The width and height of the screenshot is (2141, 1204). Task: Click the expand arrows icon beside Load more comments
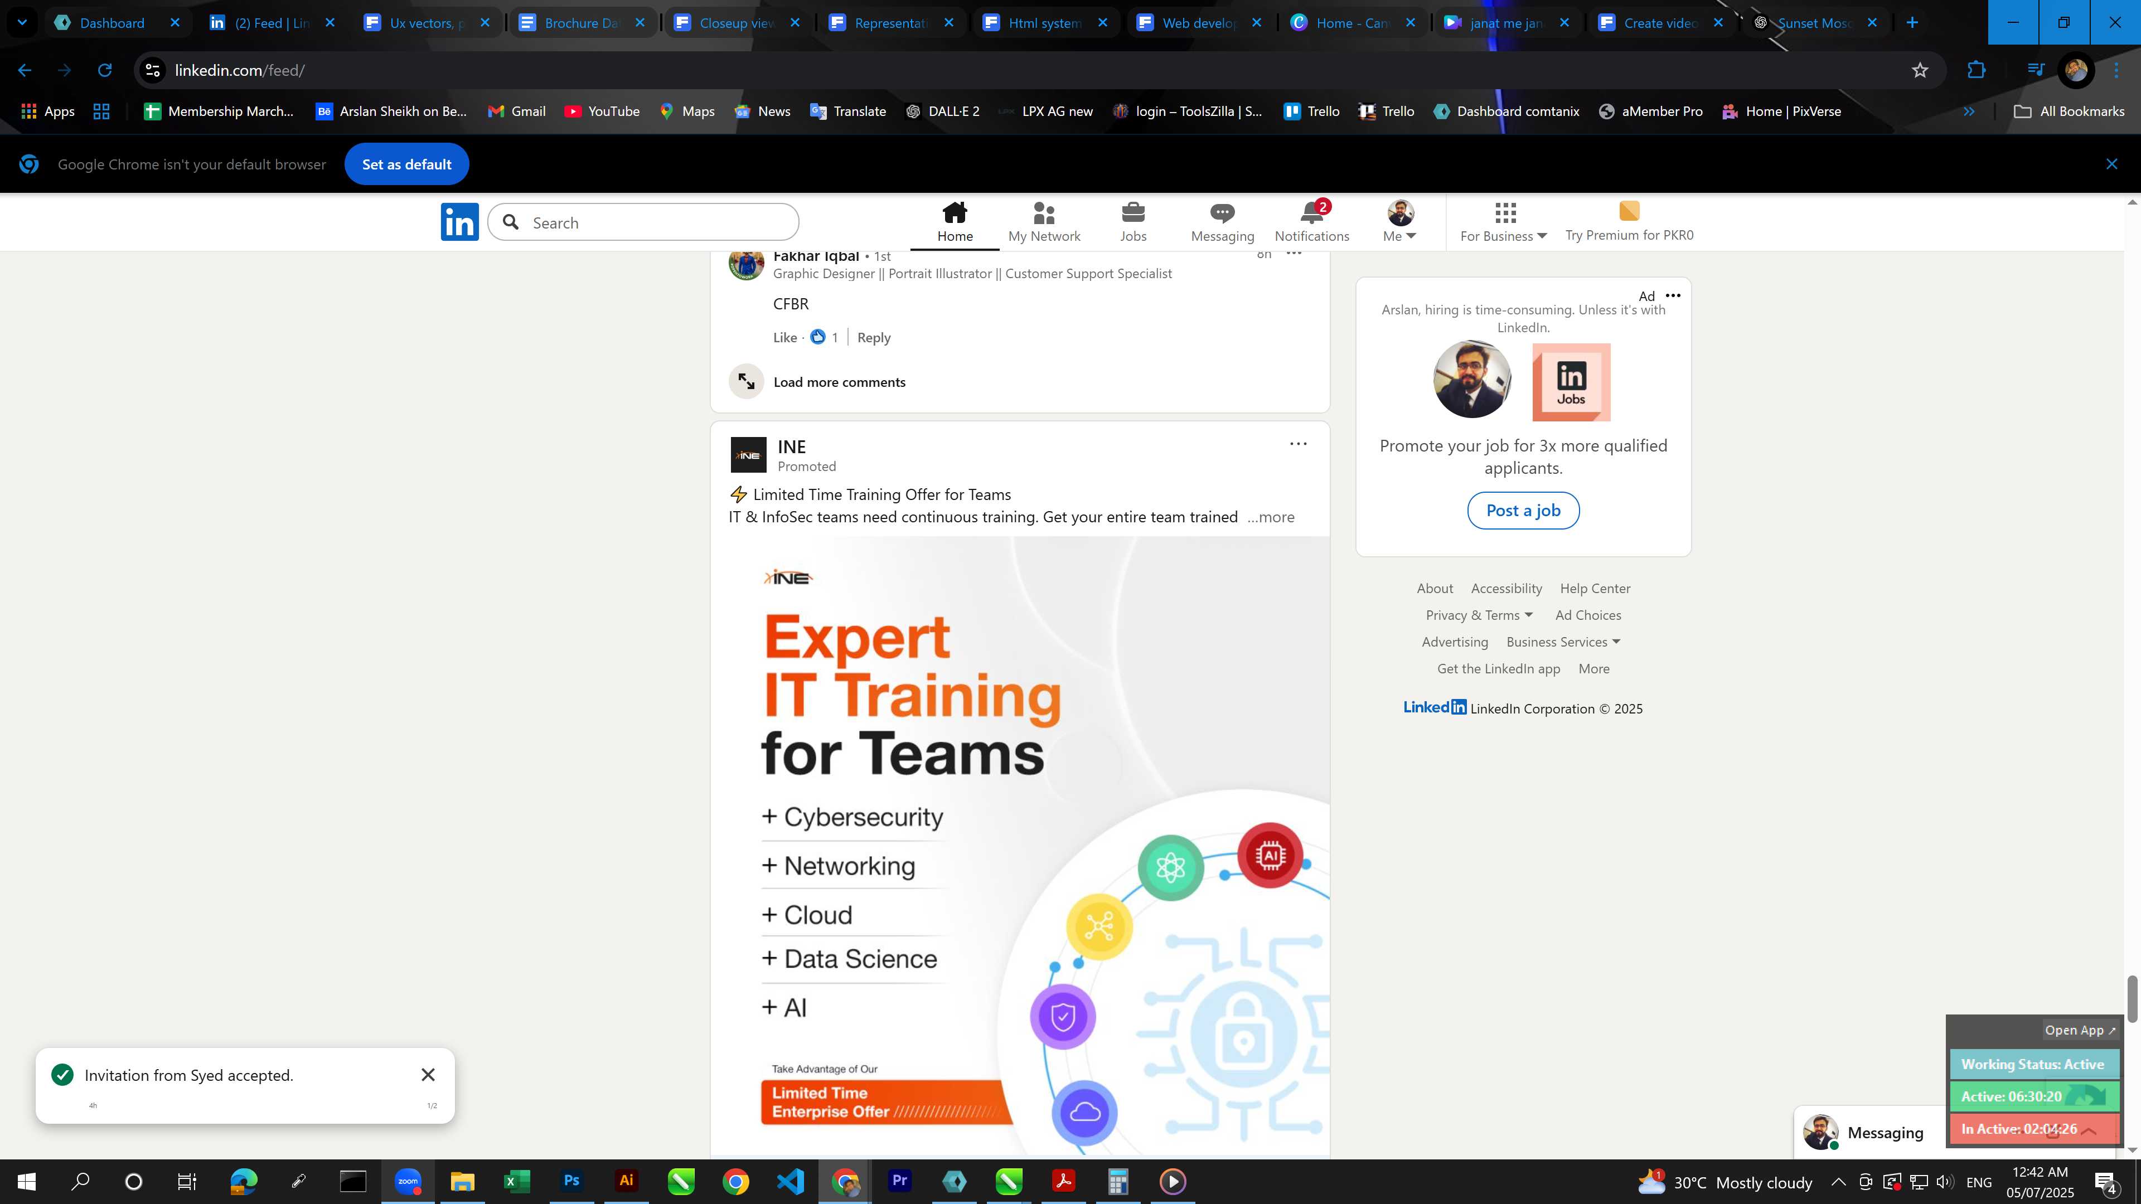click(747, 382)
